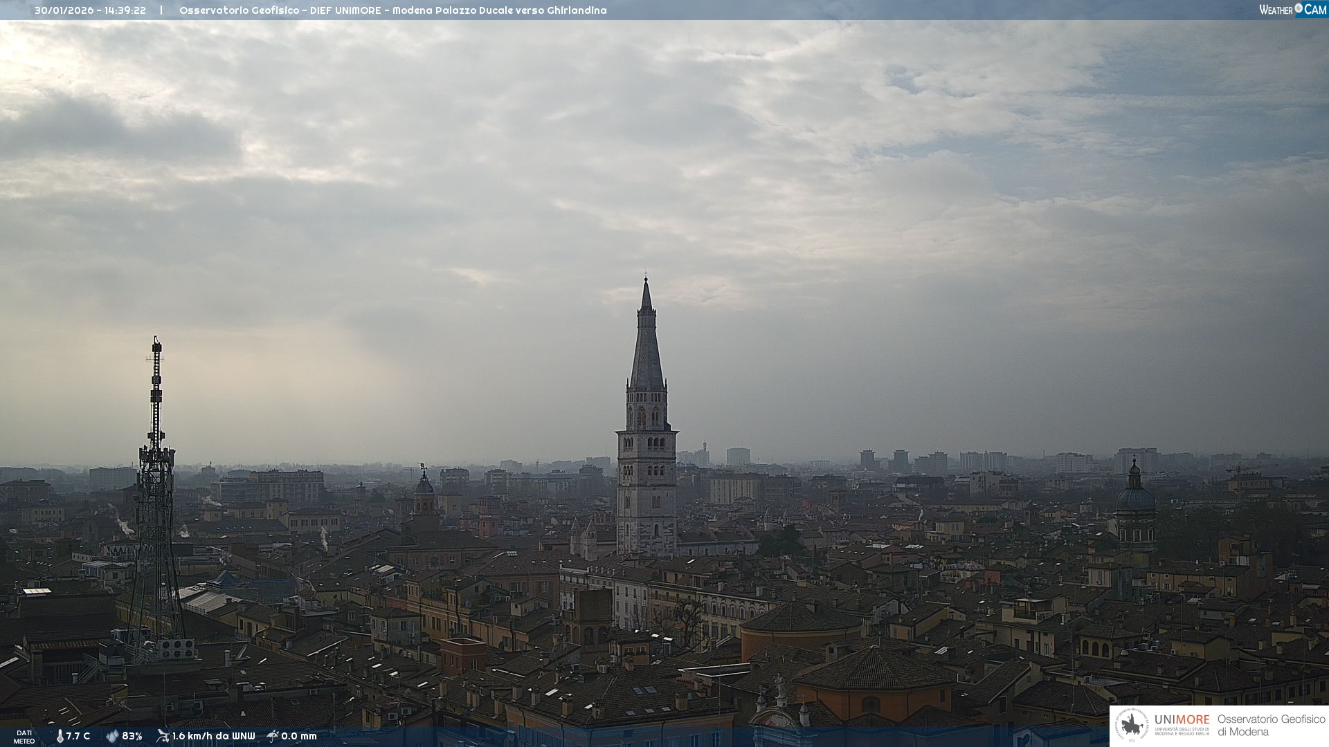Viewport: 1329px width, 747px height.
Task: Click the UNIMORE horseman seal emblem
Action: click(1132, 725)
